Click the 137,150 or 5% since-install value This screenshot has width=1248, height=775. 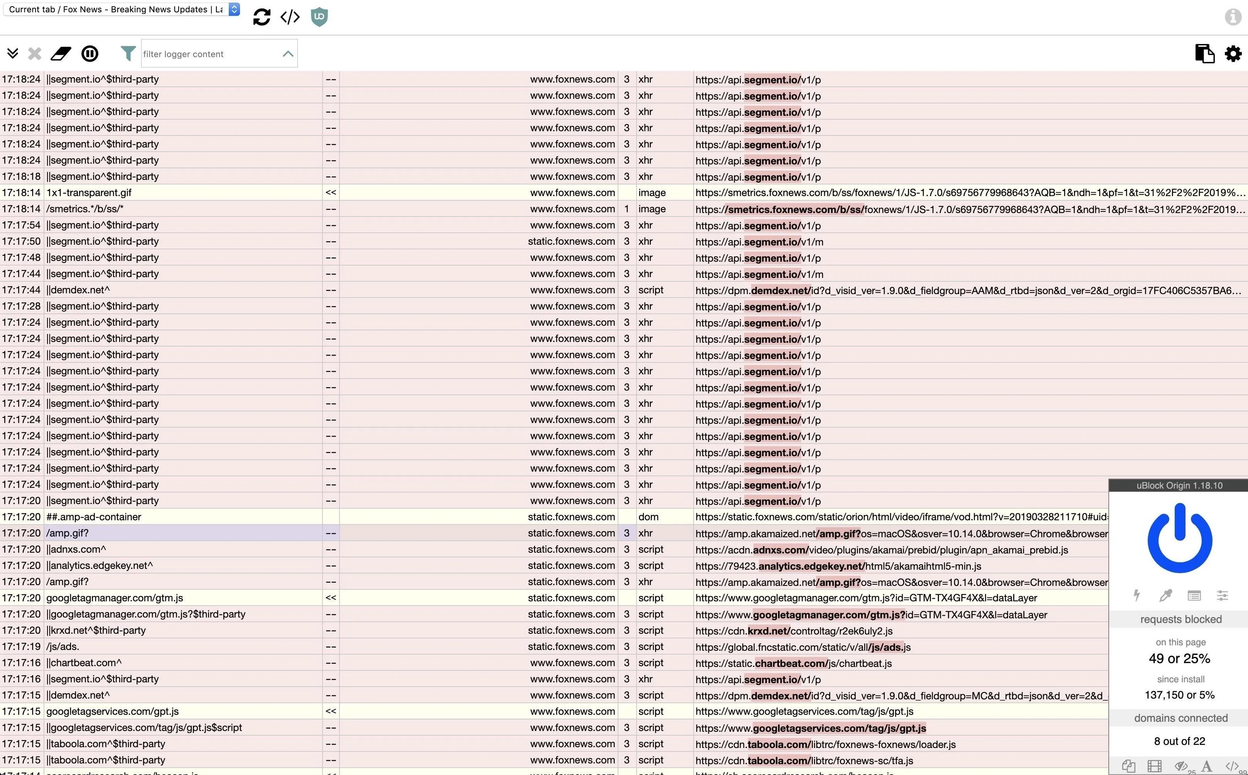click(1179, 695)
